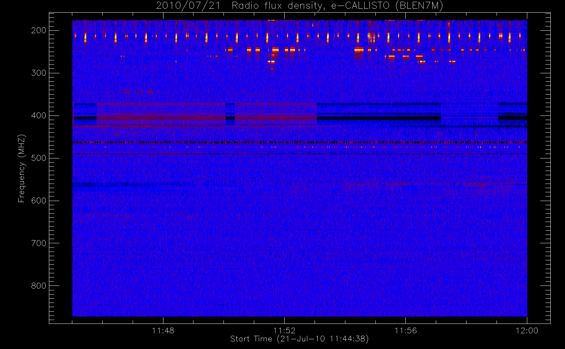Viewport: 565px width, 349px height.
Task: Click the 11:52 time tick label
Action: (284, 331)
